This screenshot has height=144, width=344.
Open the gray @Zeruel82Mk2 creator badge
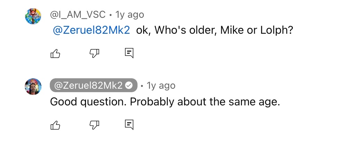(94, 85)
